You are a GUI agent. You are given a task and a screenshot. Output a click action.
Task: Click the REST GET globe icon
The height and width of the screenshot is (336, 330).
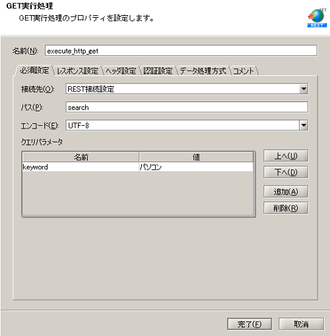pyautogui.click(x=317, y=18)
